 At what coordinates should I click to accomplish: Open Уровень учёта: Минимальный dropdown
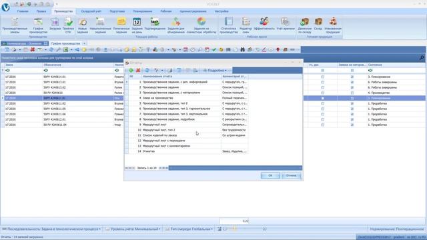tap(133, 229)
